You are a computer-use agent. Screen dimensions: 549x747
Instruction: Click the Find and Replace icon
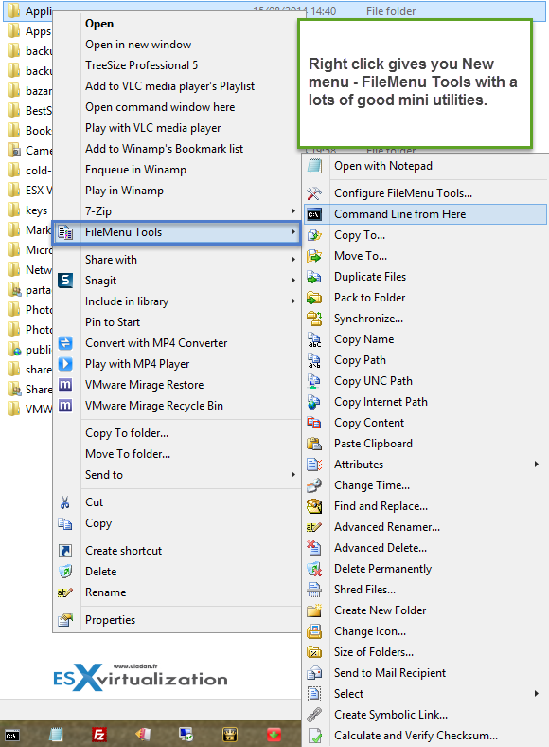(314, 506)
